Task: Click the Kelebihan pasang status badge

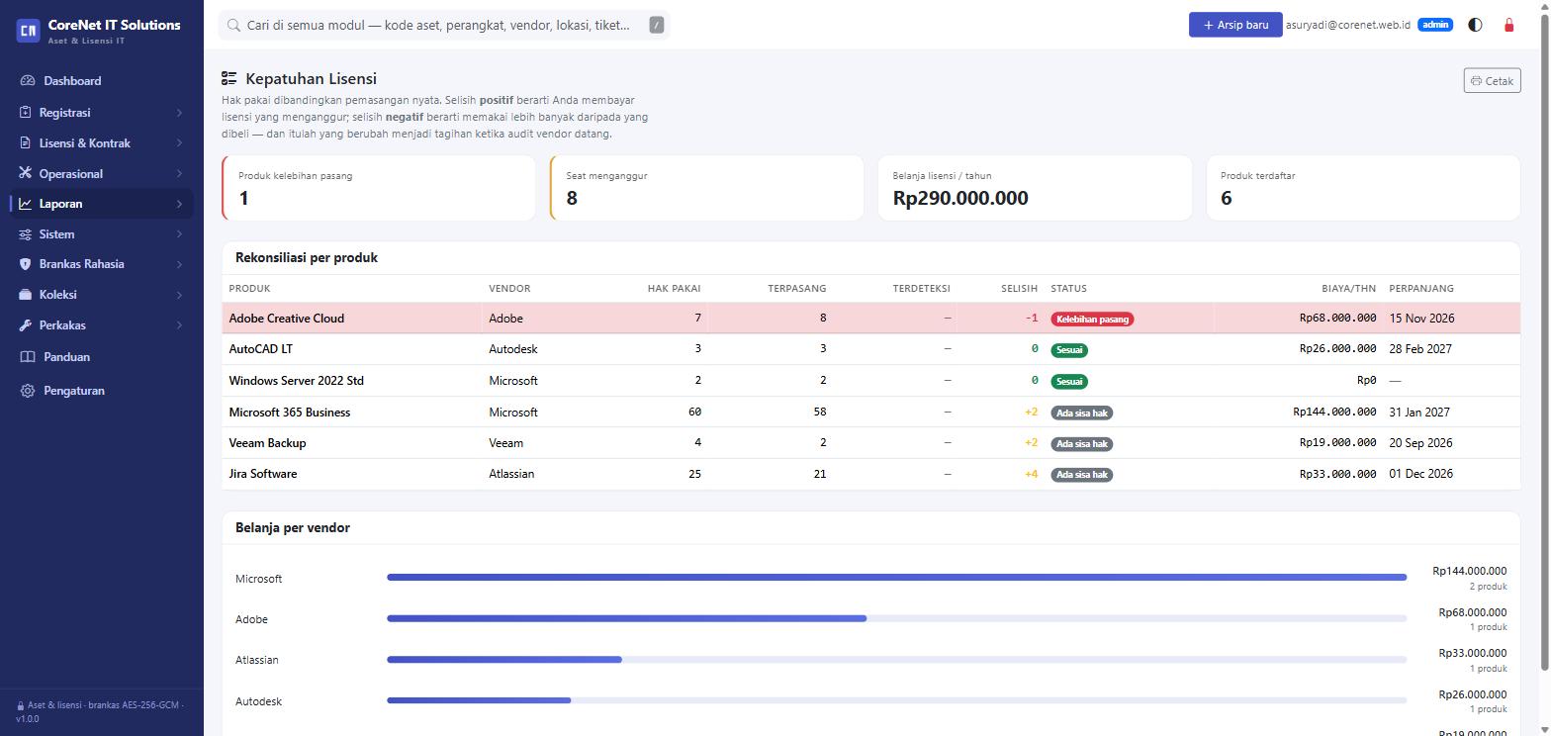Action: coord(1092,320)
